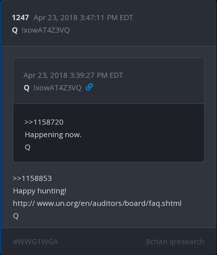The height and width of the screenshot is (255, 217).
Task: Open reply reference >>1158720
Action: (44, 122)
